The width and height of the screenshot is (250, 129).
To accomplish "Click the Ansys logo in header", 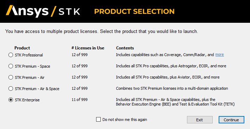I will 27,11.
